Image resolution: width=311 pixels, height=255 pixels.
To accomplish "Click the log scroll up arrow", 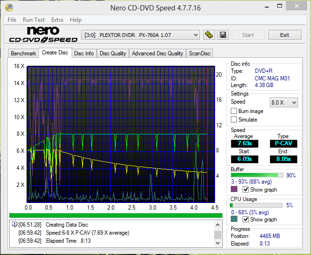I will point(217,225).
